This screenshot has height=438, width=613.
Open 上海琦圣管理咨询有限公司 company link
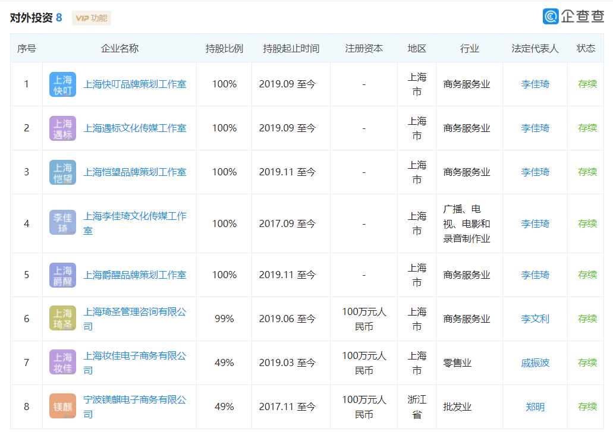click(x=135, y=319)
